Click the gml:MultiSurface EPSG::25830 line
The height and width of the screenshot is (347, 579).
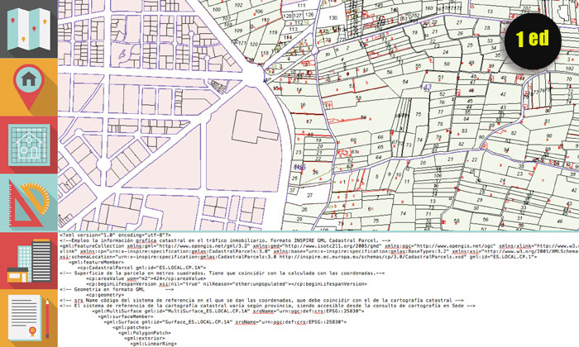click(x=227, y=311)
